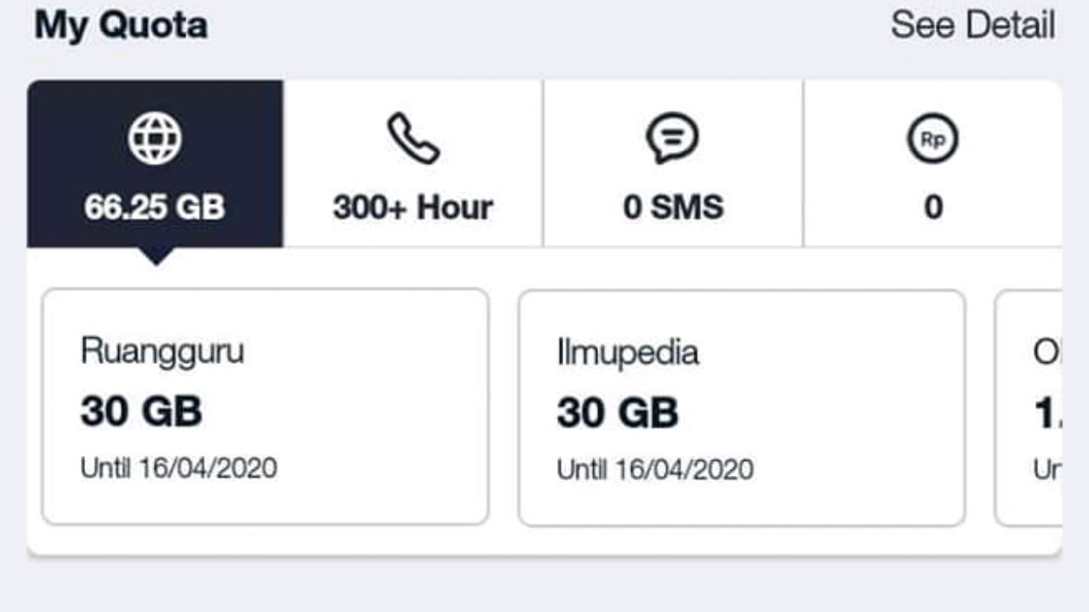Click the Ruangguru expiry date text
Viewport: 1089px width, 612px height.
coord(179,467)
